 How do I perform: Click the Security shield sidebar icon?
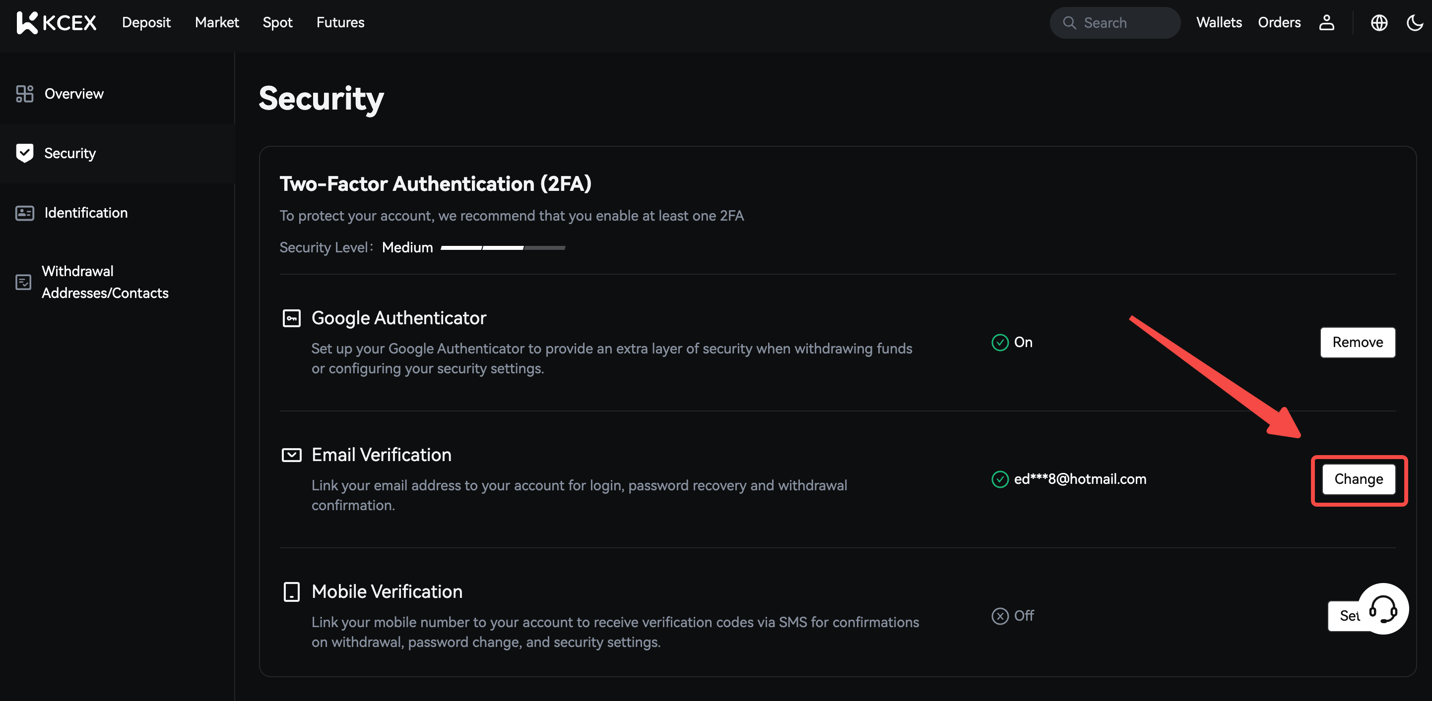pyautogui.click(x=24, y=153)
